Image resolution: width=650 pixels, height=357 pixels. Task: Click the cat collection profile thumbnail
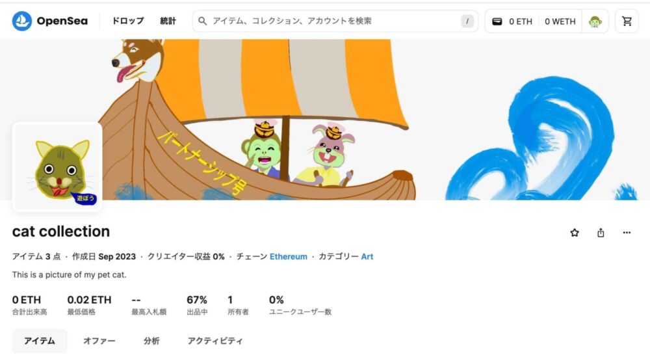click(x=57, y=167)
